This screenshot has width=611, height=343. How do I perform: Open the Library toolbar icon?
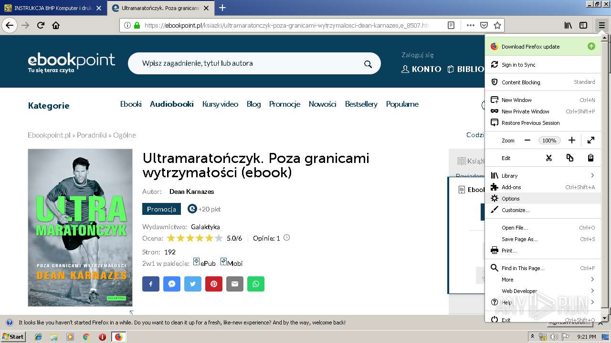tap(568, 25)
